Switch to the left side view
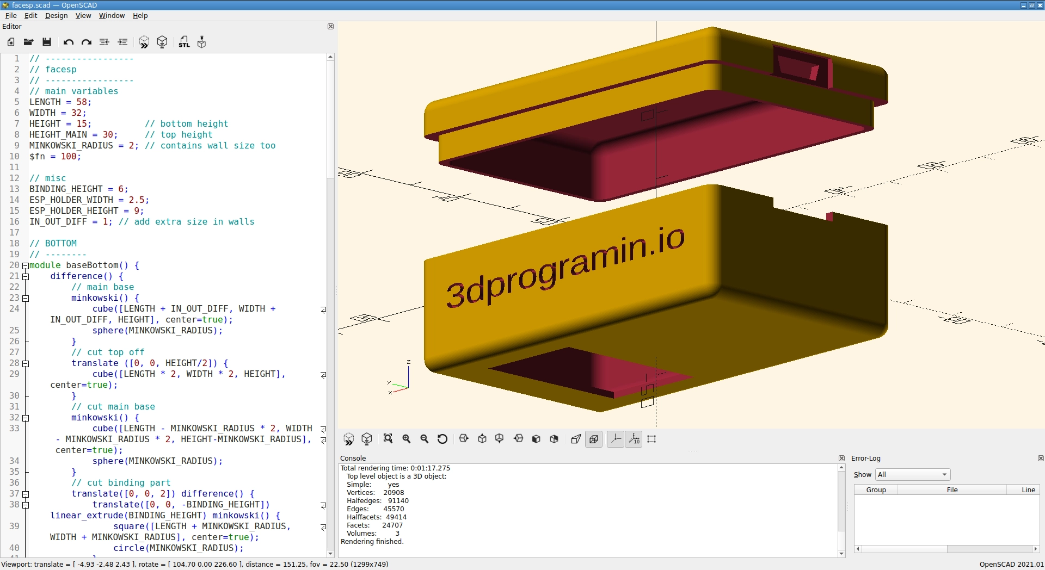The height and width of the screenshot is (570, 1045). pyautogui.click(x=518, y=439)
